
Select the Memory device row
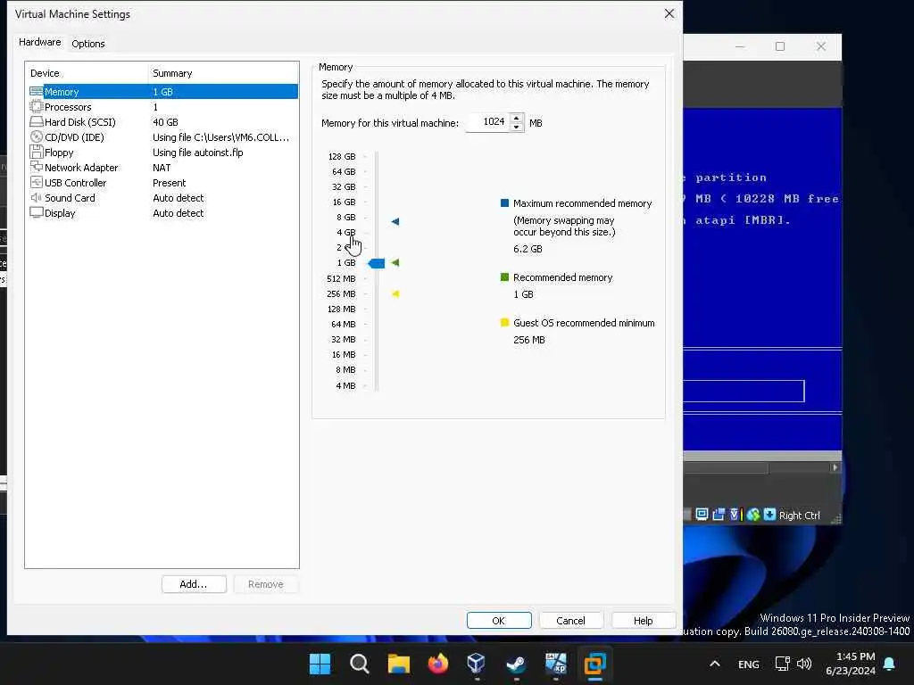162,92
